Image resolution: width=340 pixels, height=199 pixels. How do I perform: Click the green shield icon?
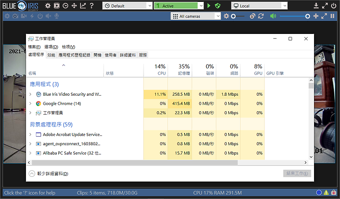click(218, 6)
